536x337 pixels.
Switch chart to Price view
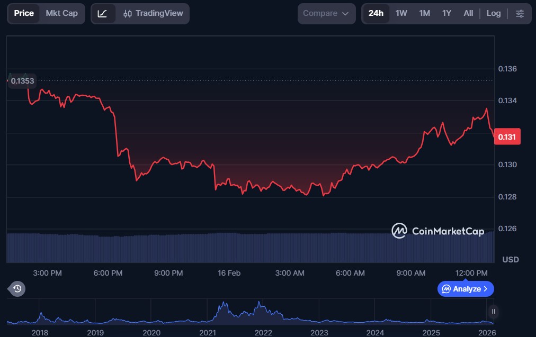tap(24, 13)
